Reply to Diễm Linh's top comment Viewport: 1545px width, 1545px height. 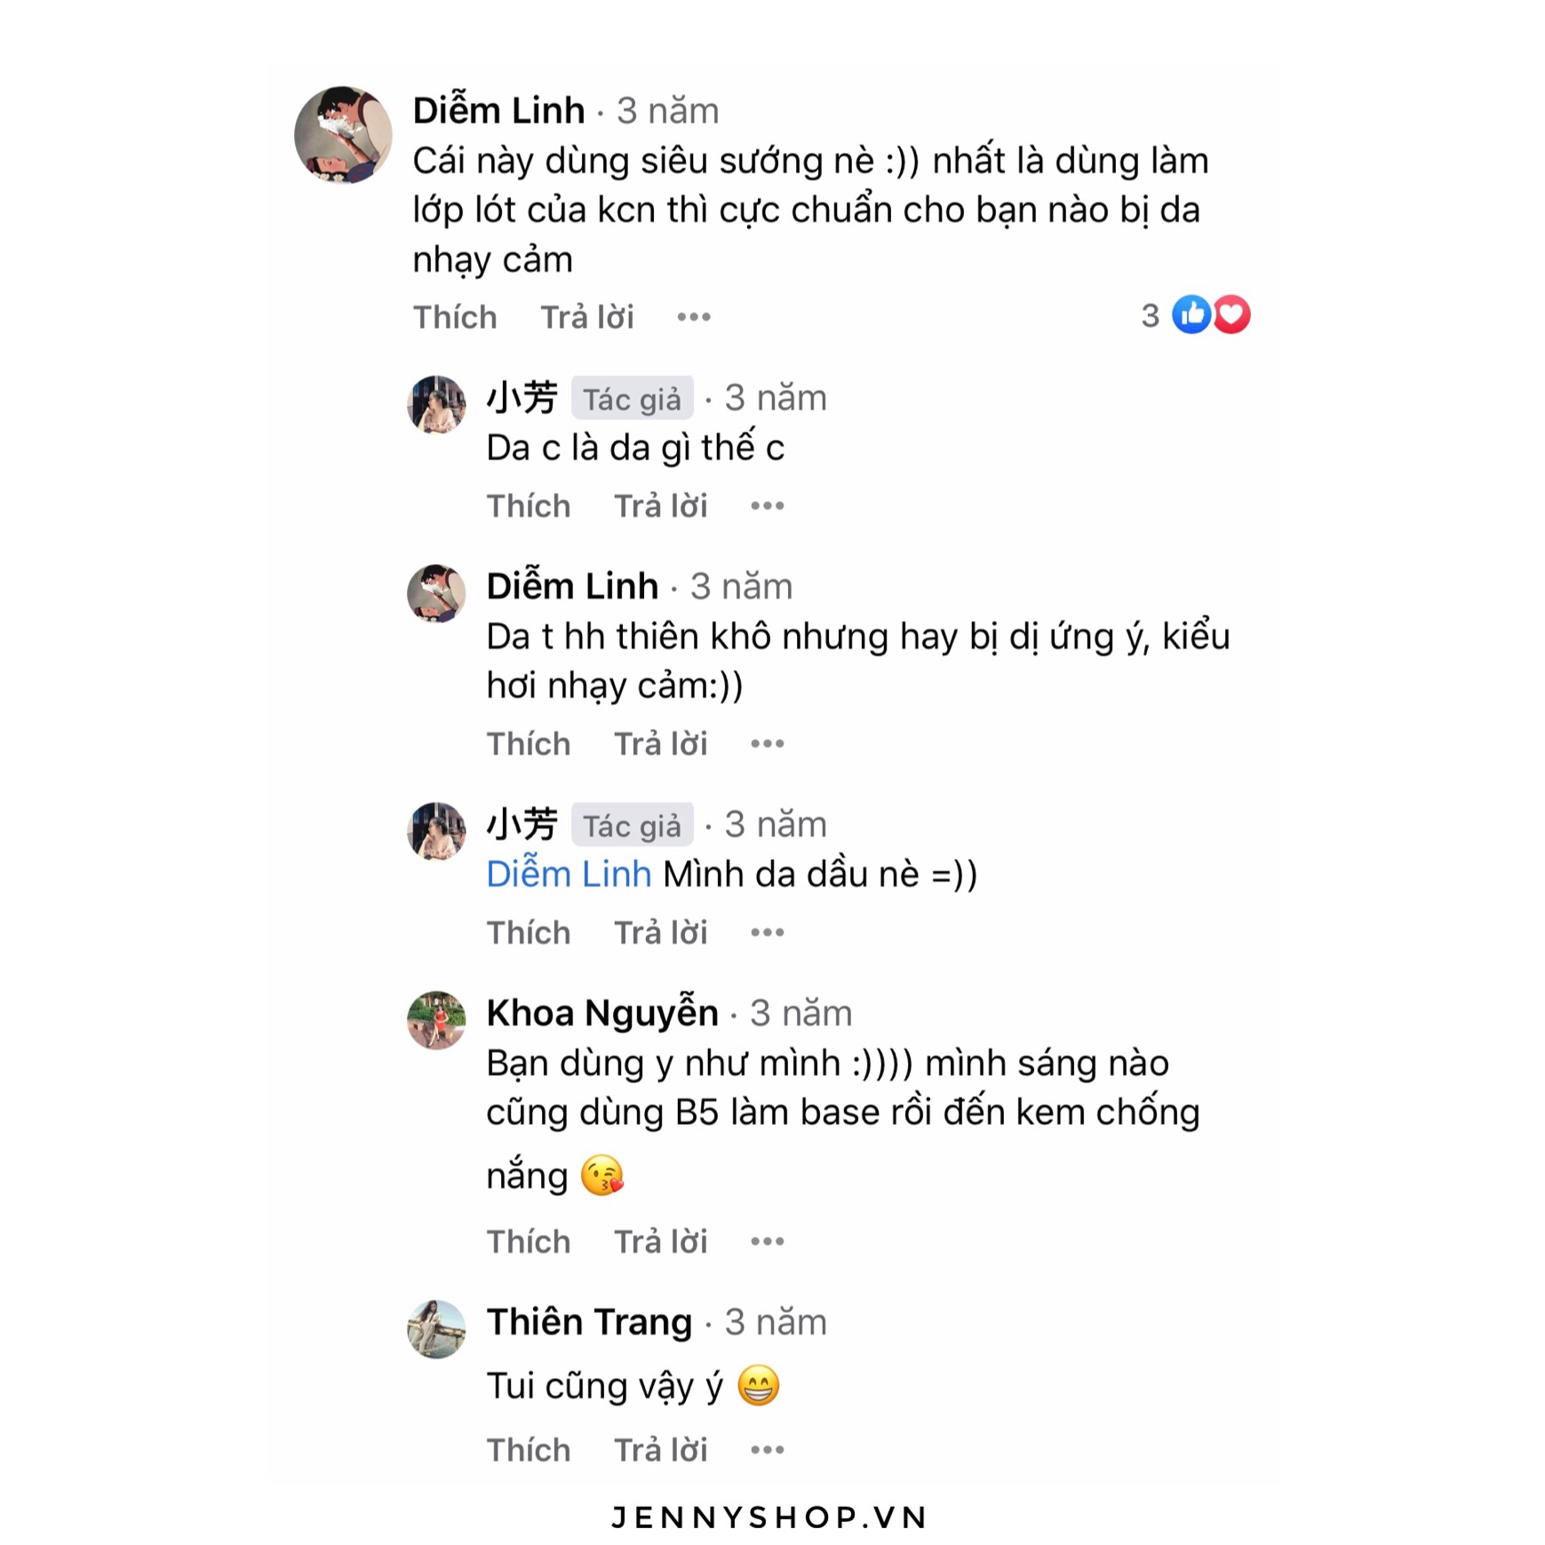coord(587,317)
